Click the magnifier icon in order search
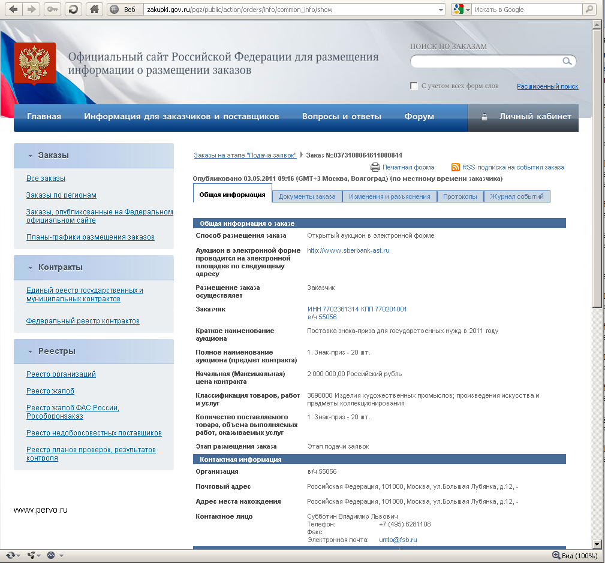605x563 pixels. pos(567,61)
